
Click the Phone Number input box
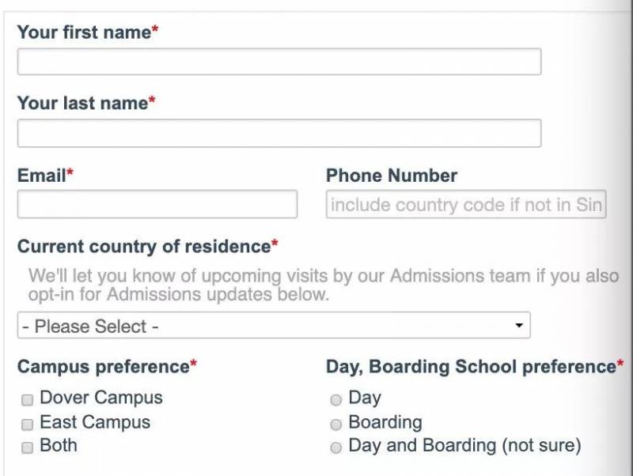click(x=465, y=205)
